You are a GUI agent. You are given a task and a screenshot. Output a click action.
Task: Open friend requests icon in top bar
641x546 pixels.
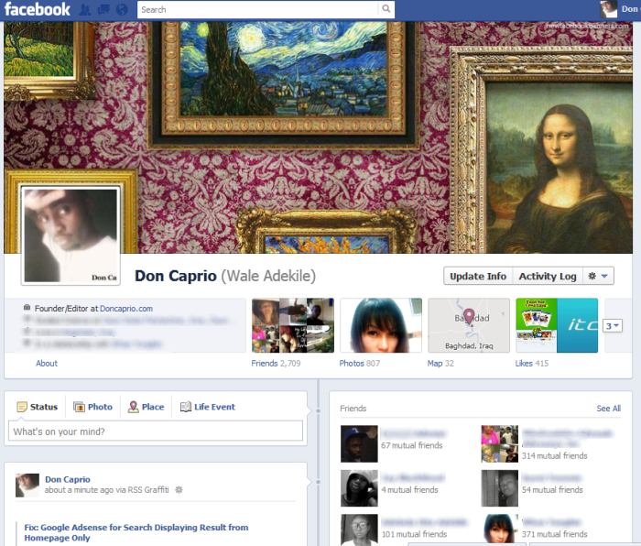click(84, 9)
